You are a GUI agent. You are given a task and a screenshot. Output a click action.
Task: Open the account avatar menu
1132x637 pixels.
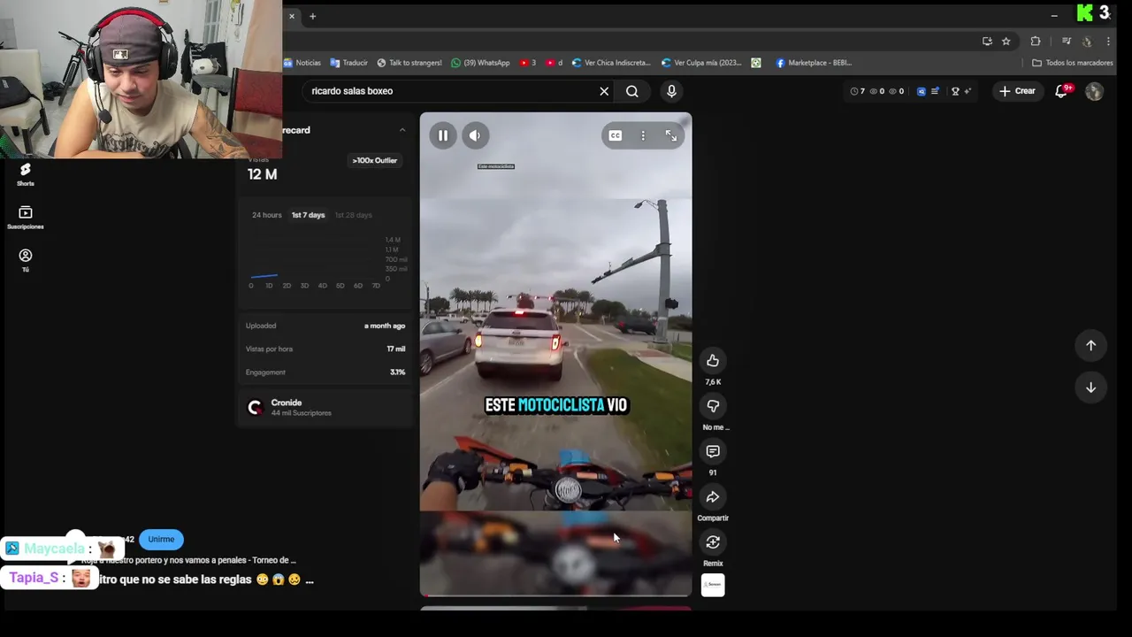(x=1094, y=91)
